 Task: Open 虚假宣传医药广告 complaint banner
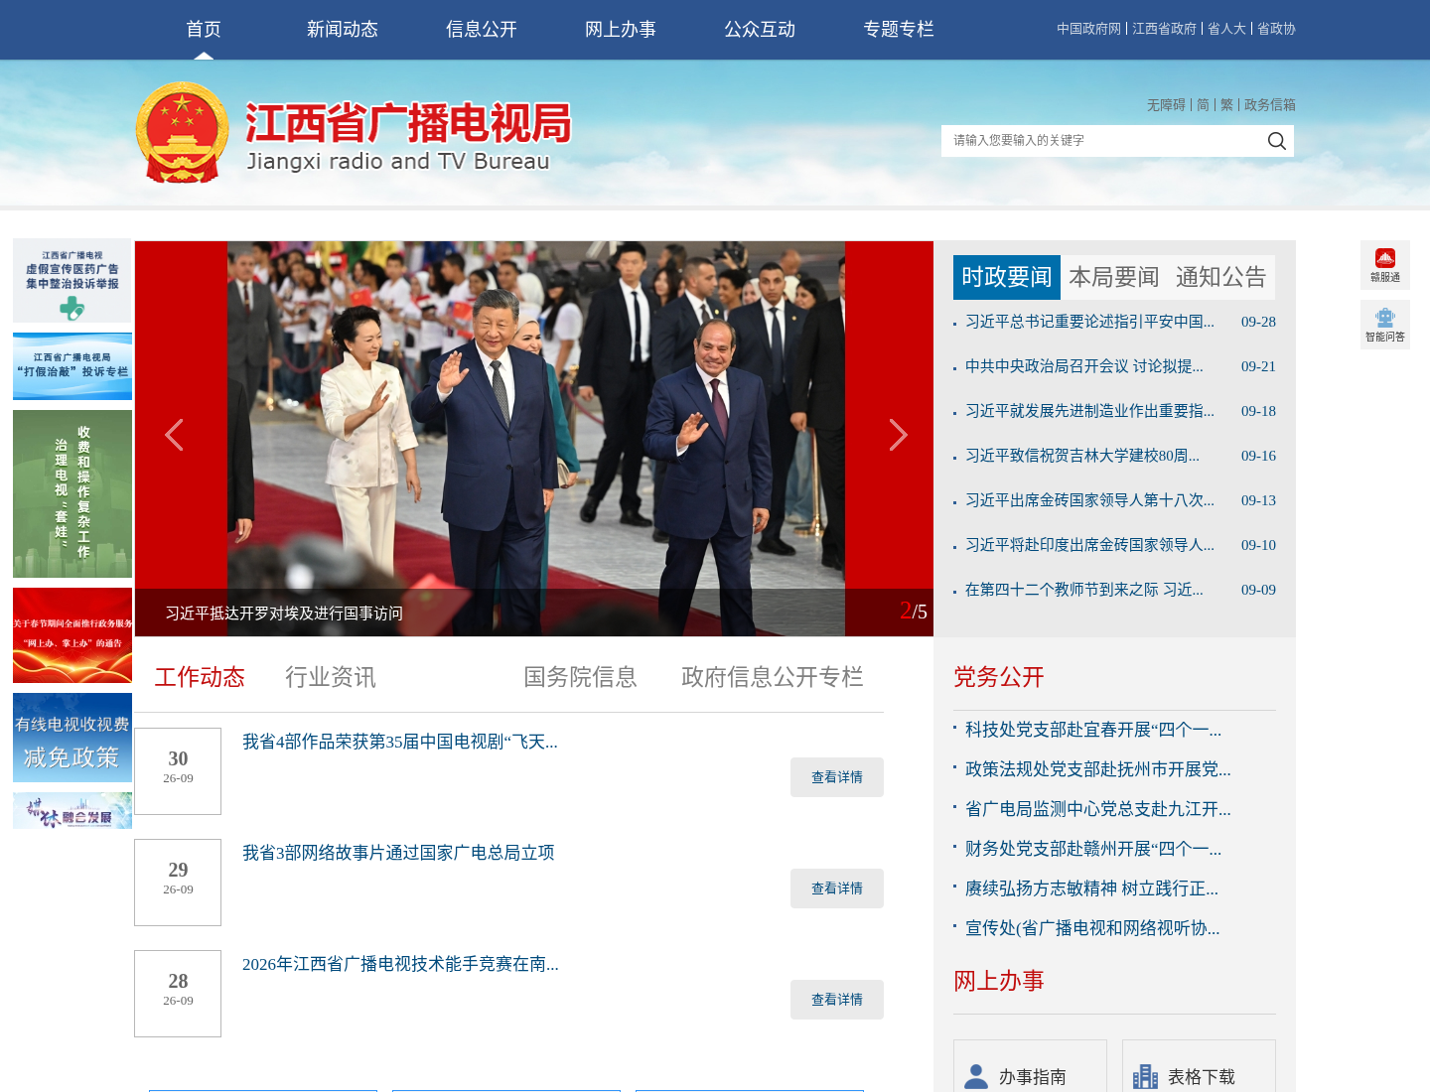click(72, 280)
